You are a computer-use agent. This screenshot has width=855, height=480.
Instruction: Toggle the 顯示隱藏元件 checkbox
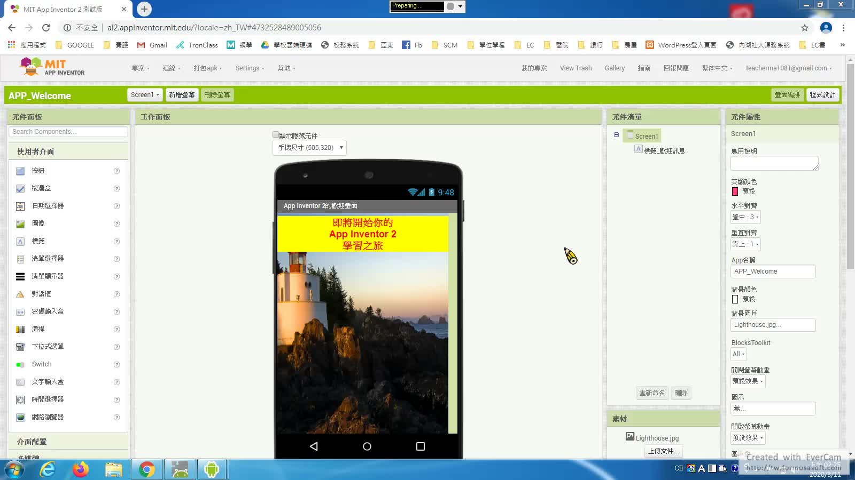(276, 135)
